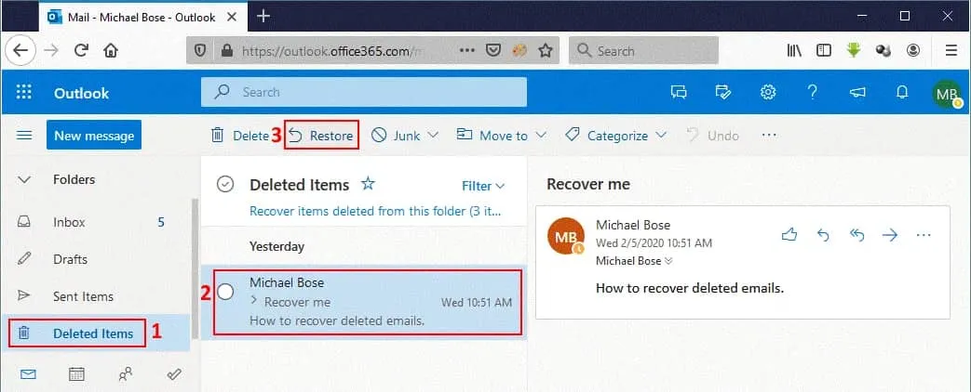Screen dimensions: 971x392
Task: Add Deleted Items to favorites star
Action: 368,185
